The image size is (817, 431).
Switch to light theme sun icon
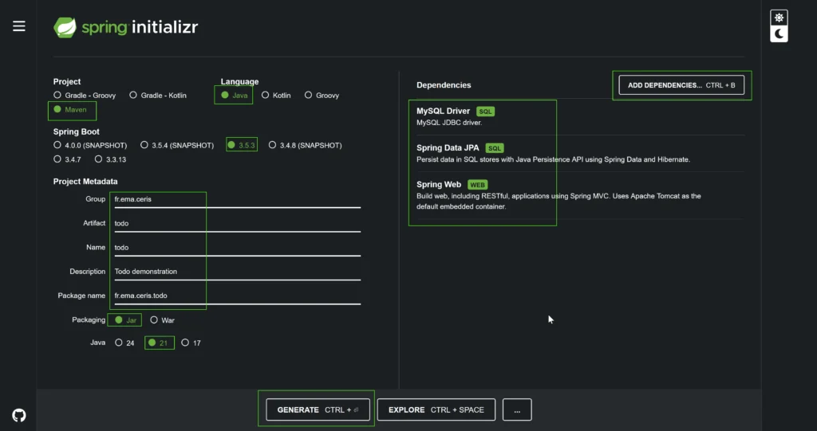(779, 18)
